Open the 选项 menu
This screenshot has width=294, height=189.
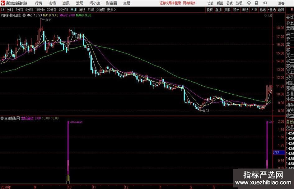click(239, 3)
